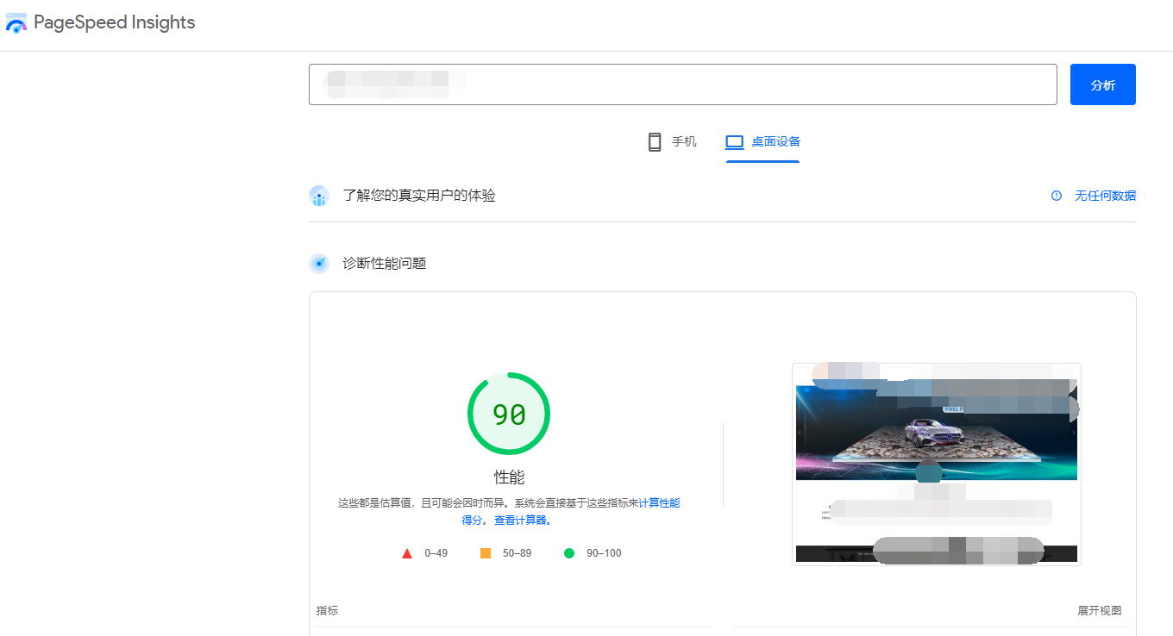
Task: Click the 诊断性能问题 section icon
Action: [319, 264]
